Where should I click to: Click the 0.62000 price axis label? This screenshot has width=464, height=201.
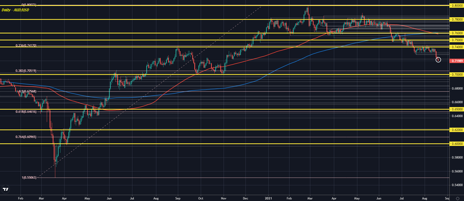(457, 130)
